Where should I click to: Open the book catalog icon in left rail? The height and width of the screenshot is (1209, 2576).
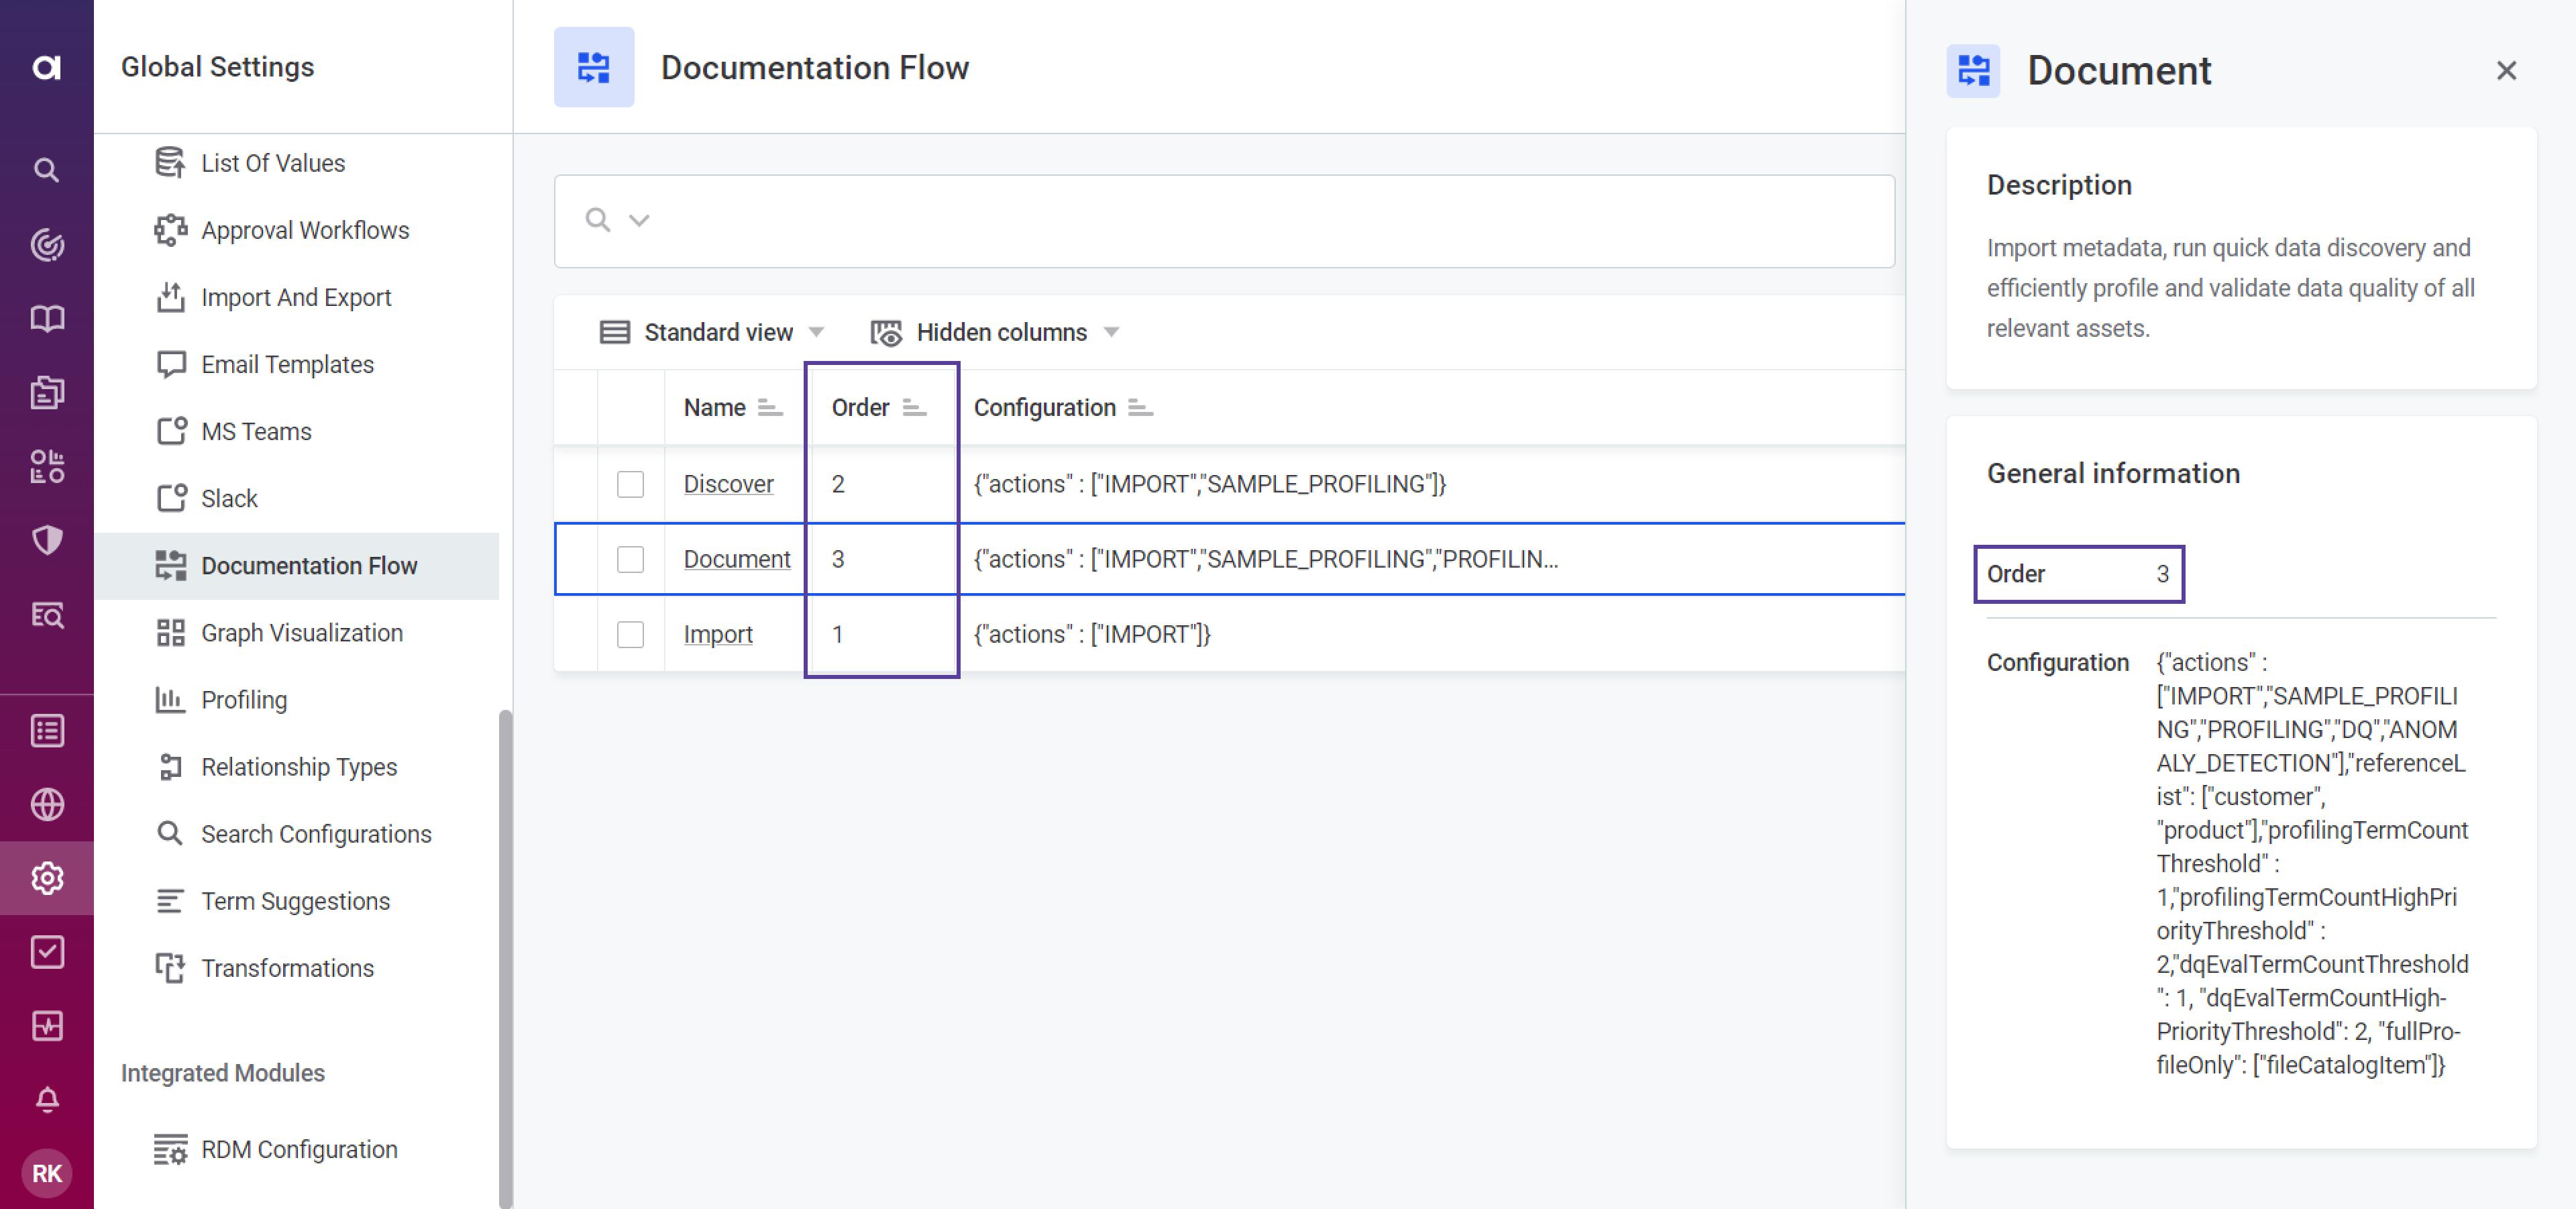(x=46, y=318)
